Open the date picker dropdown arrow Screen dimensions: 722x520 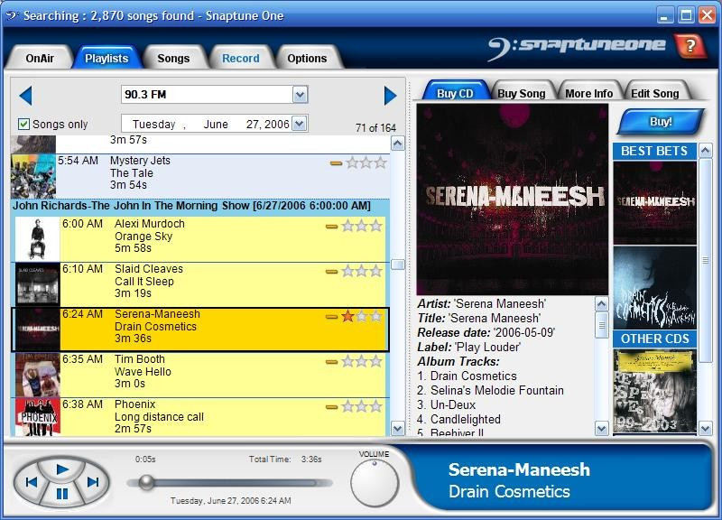[x=300, y=124]
